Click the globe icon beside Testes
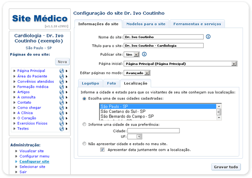252x178 pixels. click(62, 129)
